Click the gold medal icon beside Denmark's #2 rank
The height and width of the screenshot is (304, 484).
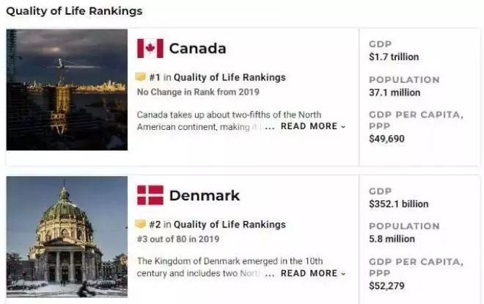pyautogui.click(x=141, y=224)
